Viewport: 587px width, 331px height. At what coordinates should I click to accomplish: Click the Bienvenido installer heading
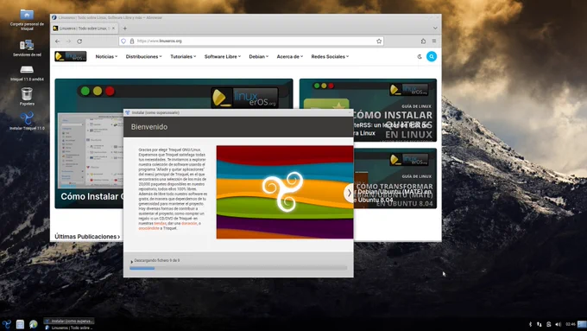click(149, 127)
